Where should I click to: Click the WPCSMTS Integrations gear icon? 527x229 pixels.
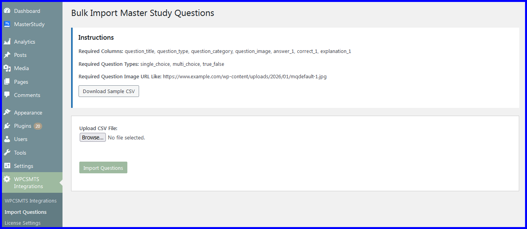[x=7, y=179]
